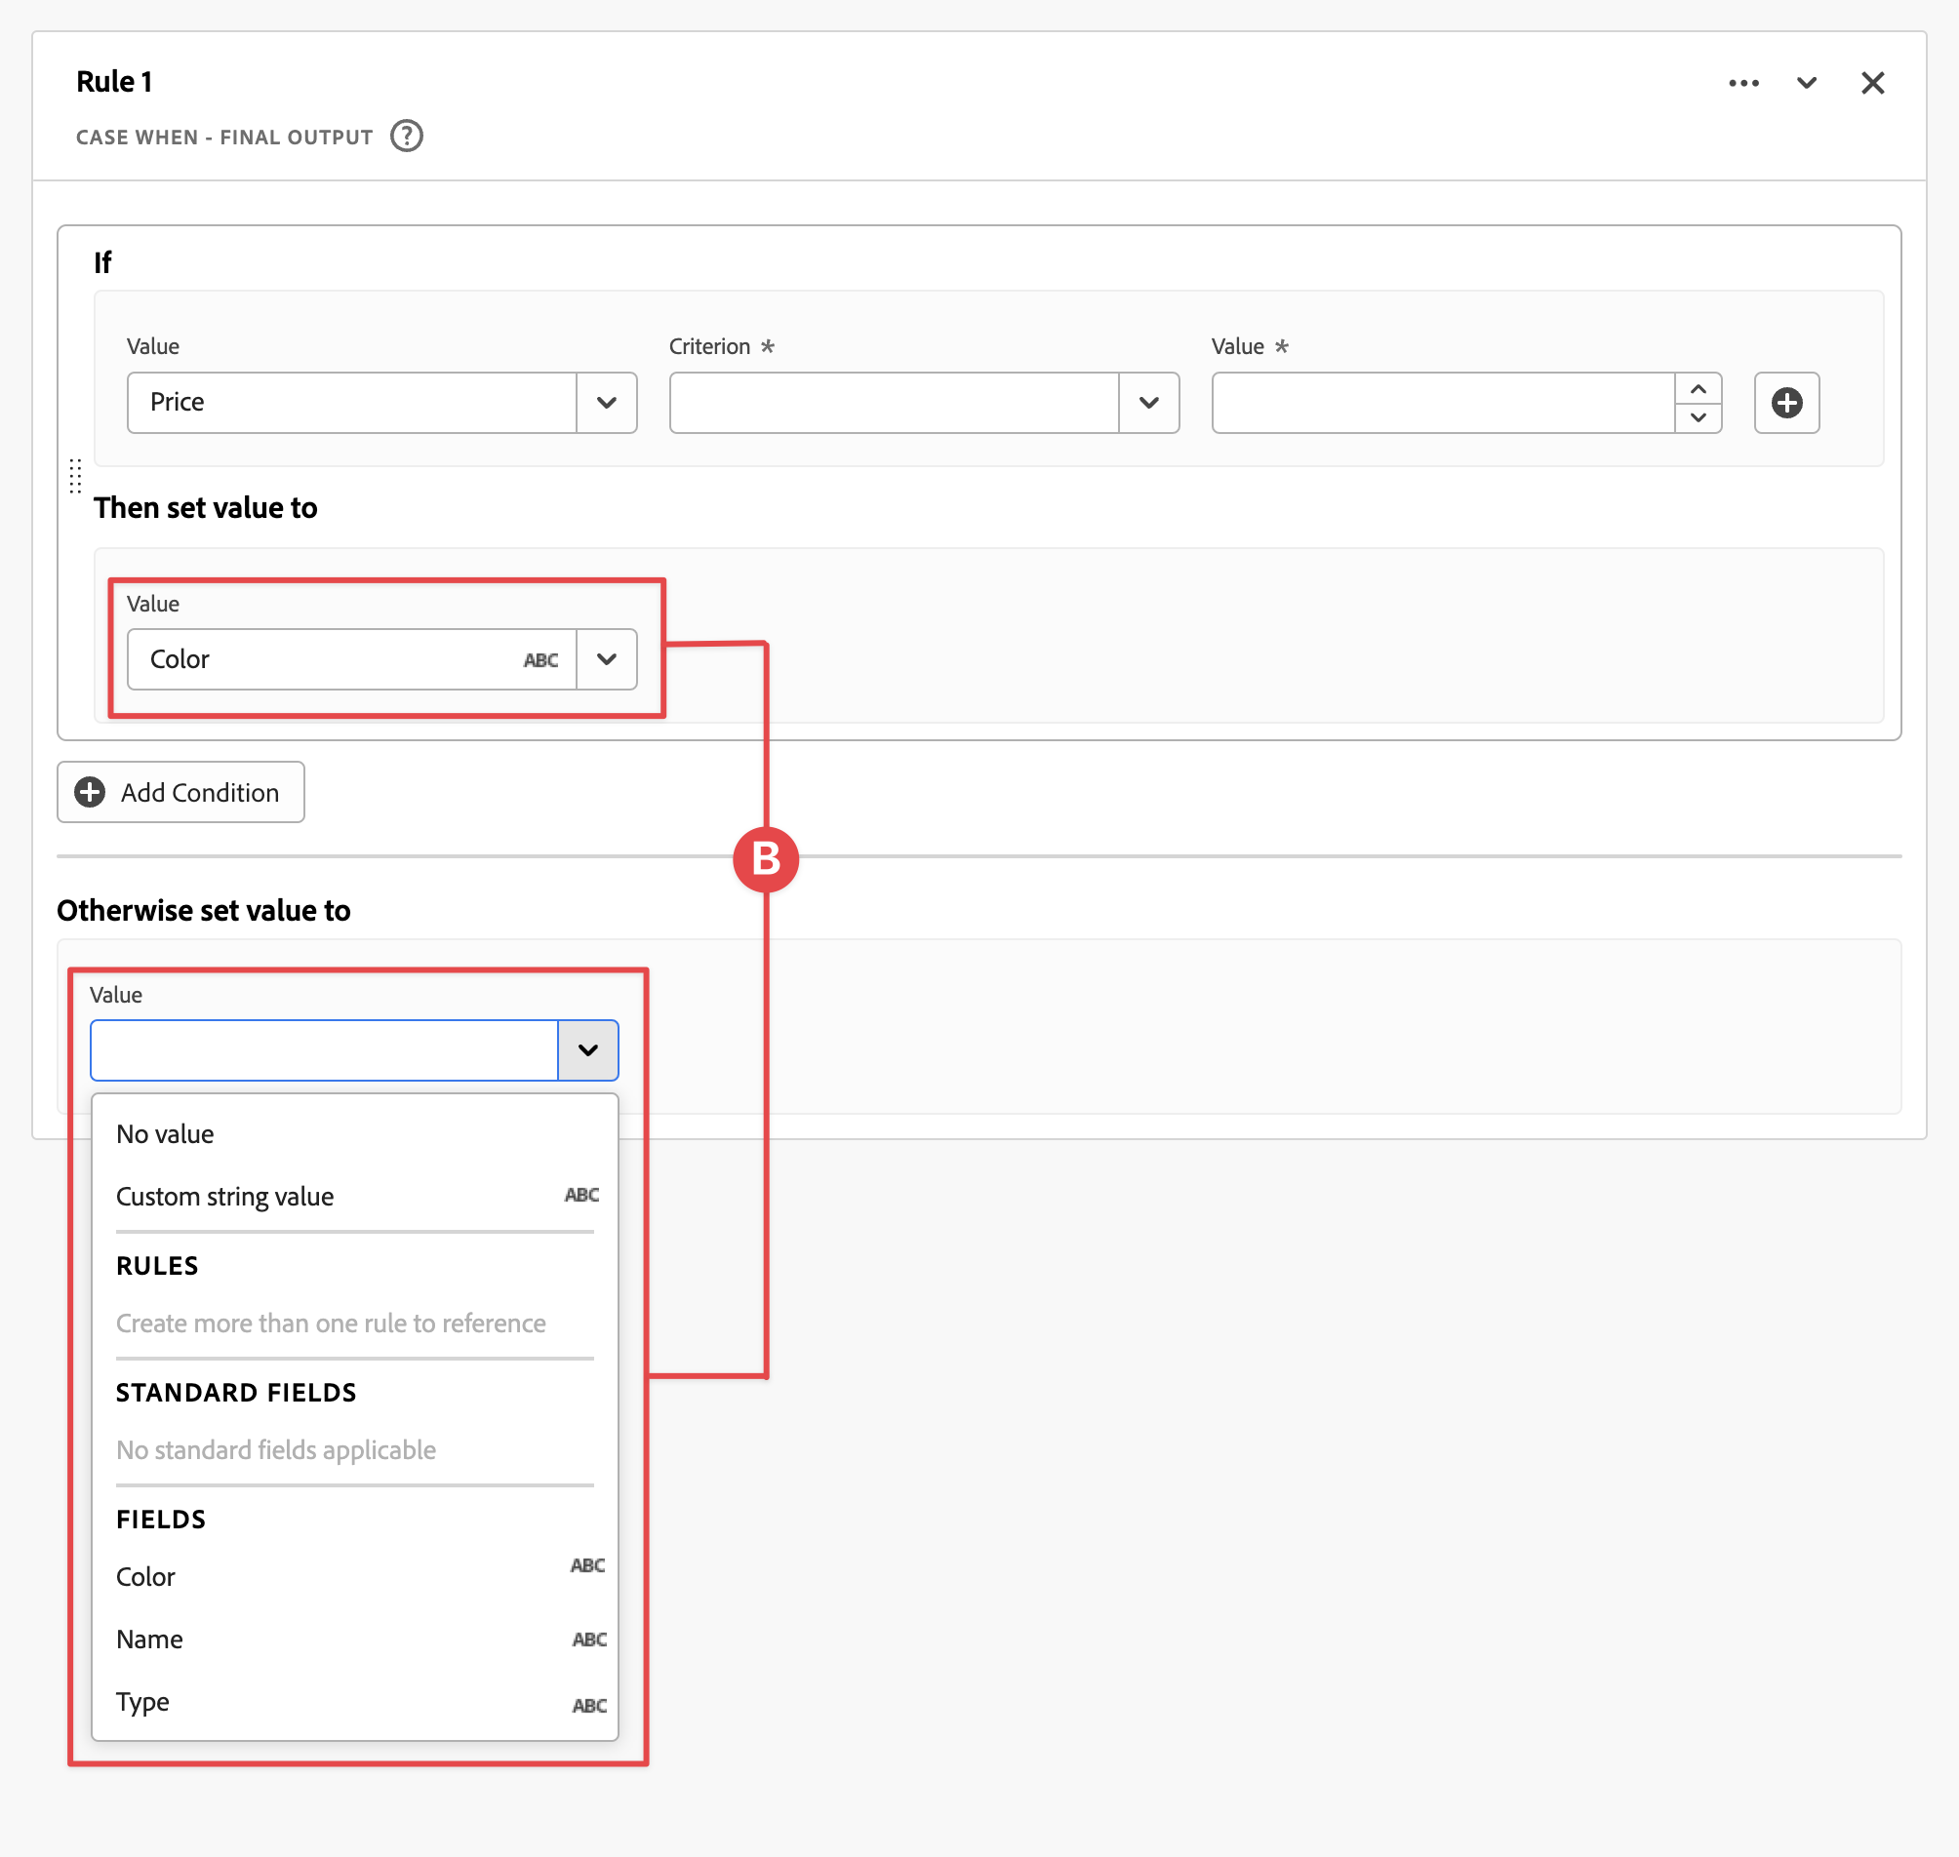Click the plus icon next to If Value

point(1785,403)
